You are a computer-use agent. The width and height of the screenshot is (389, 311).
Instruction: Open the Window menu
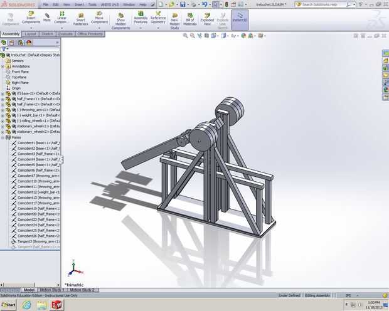(129, 4)
